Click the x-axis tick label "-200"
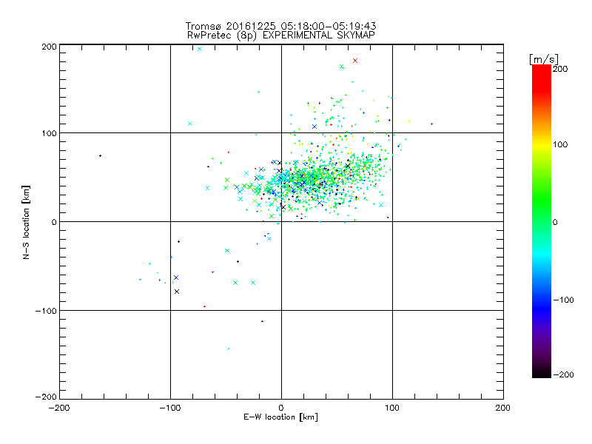 (59, 408)
